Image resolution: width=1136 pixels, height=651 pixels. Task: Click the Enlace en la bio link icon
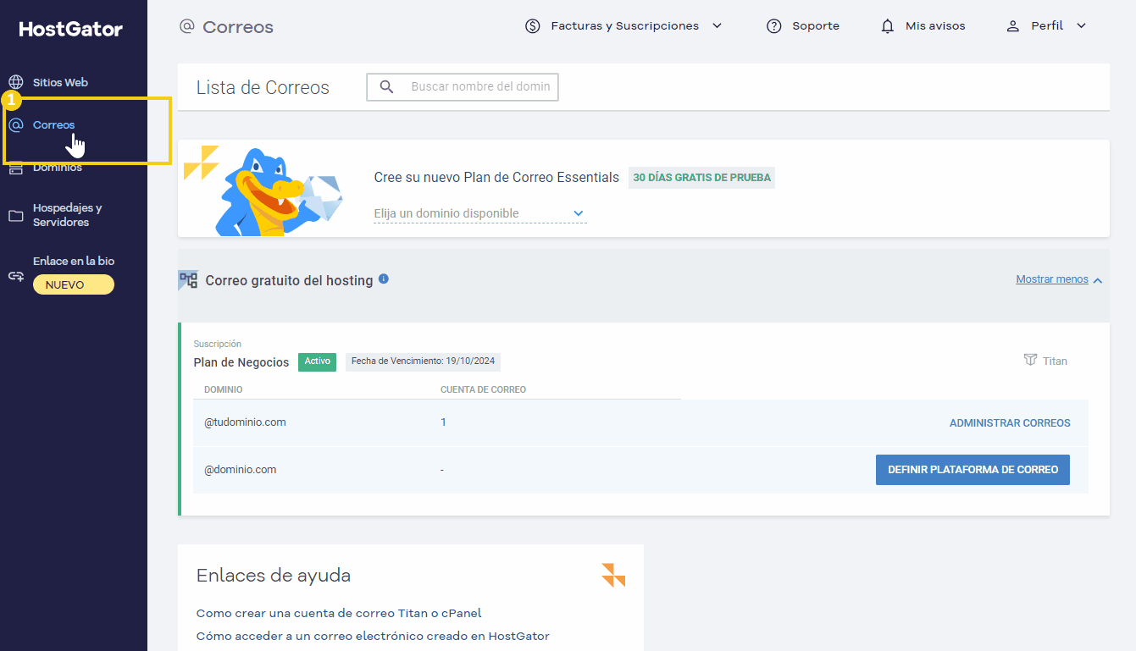coord(16,276)
